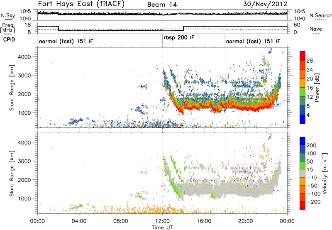The width and height of the screenshot is (332, 230).
Task: Click the title 'Fort Hays East (fitACF)'
Action: click(81, 4)
